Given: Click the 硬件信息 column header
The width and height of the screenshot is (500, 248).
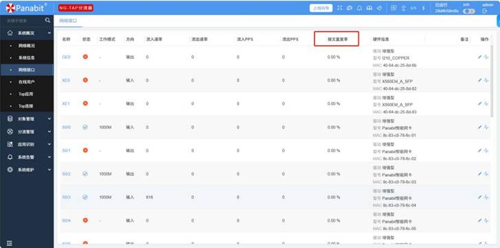Looking at the screenshot, I should pos(380,40).
